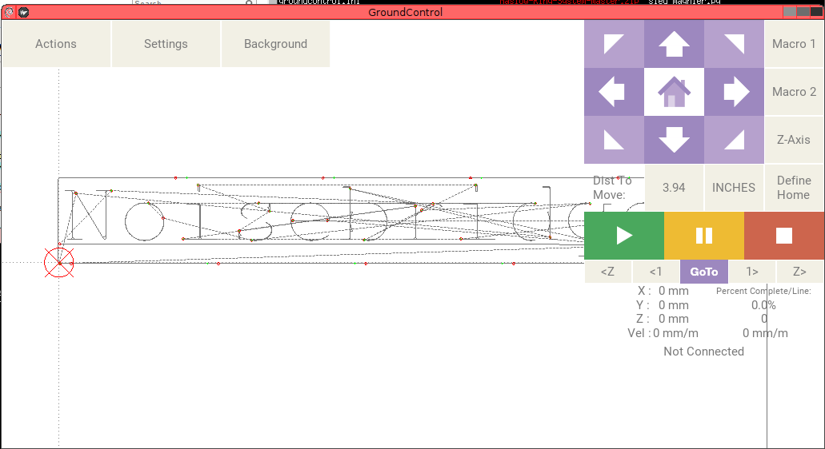Pause the run with yellow button
Screen dimensions: 825x449
(x=704, y=236)
